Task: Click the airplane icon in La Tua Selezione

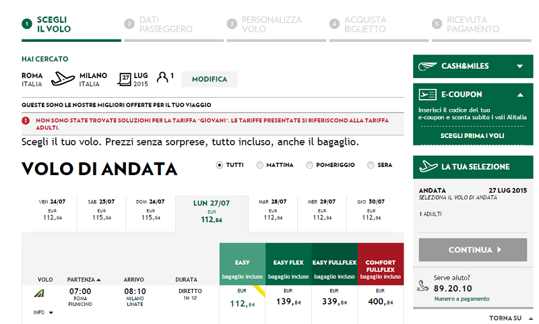Action: tap(429, 166)
